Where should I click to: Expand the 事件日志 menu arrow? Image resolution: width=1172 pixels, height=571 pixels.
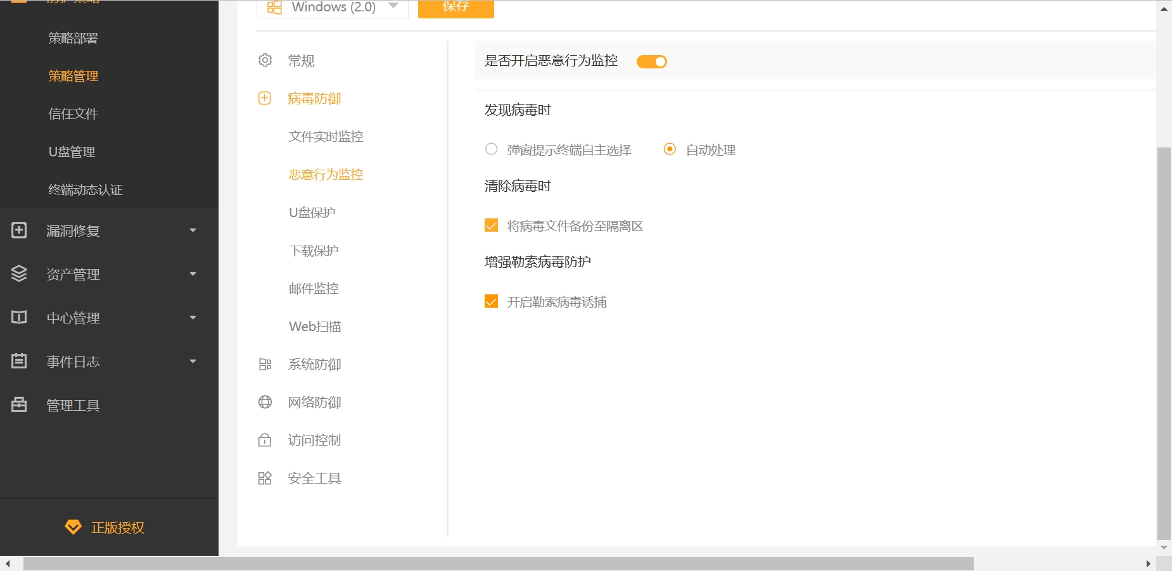[193, 361]
